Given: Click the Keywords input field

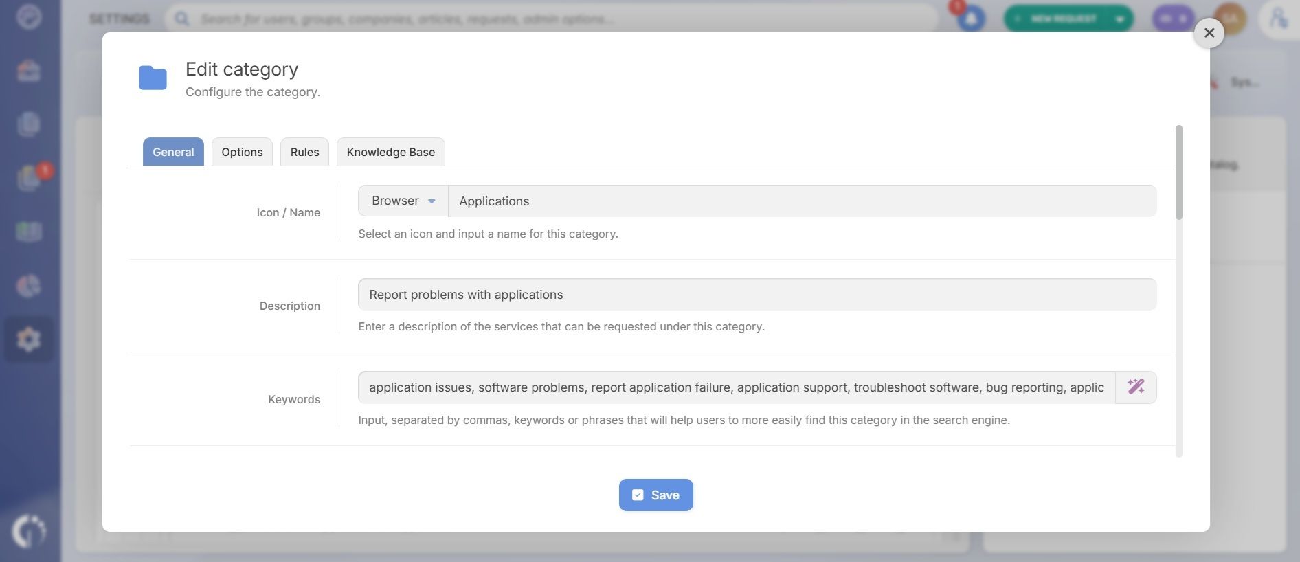Looking at the screenshot, I should pyautogui.click(x=737, y=387).
